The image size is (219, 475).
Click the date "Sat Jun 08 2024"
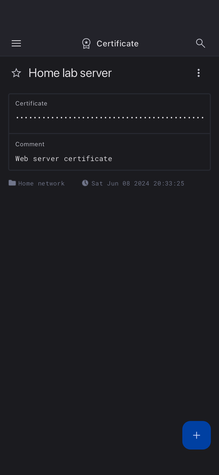120,183
